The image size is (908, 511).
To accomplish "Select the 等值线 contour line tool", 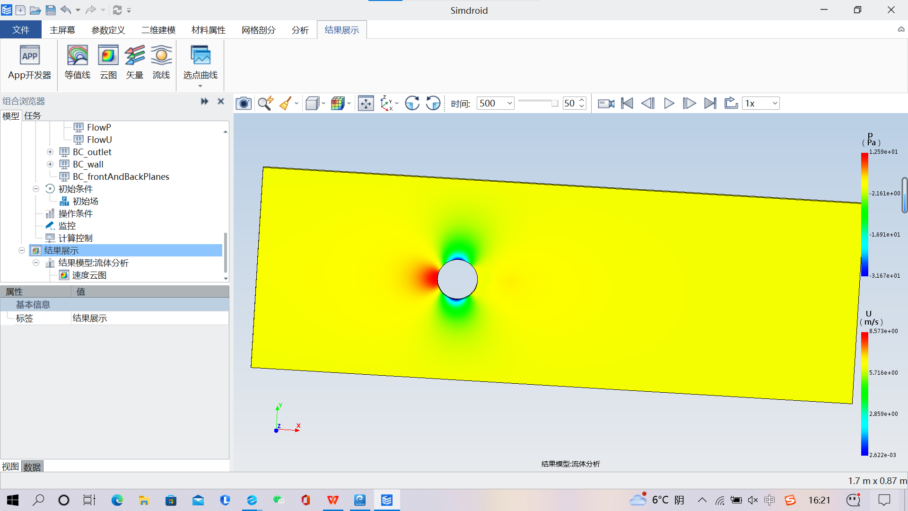I will pos(78,63).
